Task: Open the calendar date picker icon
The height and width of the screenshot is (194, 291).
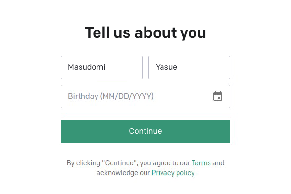Action: point(218,96)
